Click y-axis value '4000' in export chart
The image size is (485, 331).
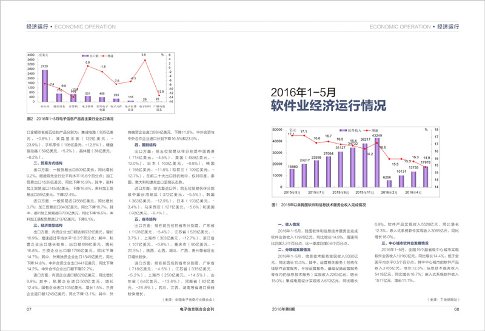click(x=31, y=55)
